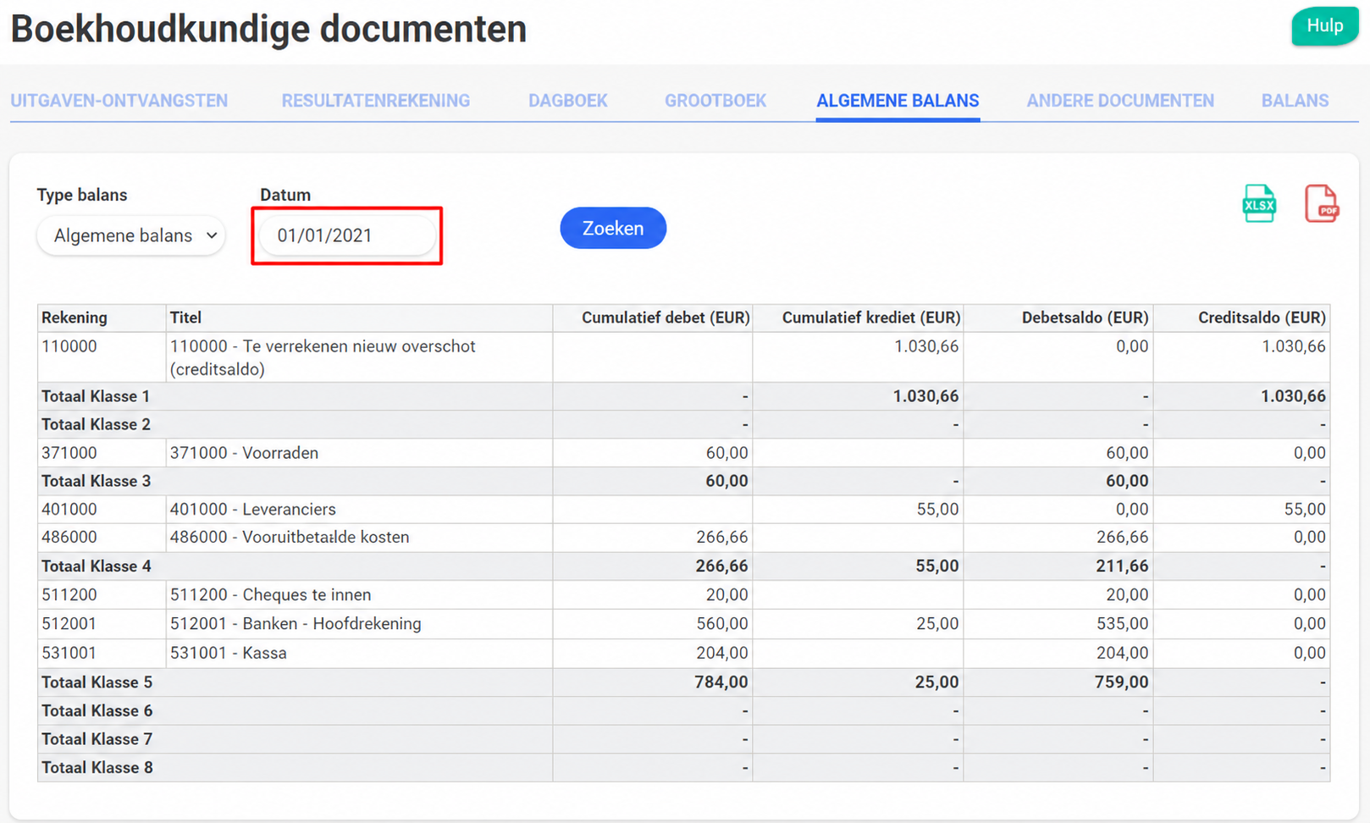1370x823 pixels.
Task: Click Cumulatief debet (EUR) header
Action: pyautogui.click(x=652, y=318)
